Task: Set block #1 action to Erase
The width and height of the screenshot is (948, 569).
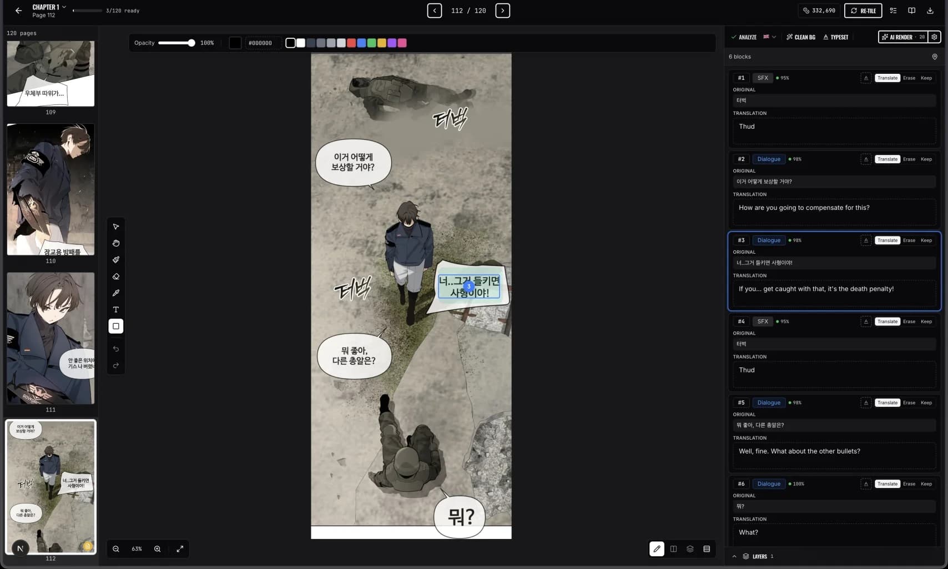Action: tap(909, 78)
